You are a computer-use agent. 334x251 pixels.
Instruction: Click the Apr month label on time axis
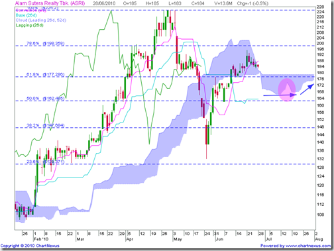click(x=130, y=239)
